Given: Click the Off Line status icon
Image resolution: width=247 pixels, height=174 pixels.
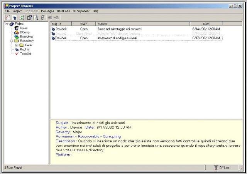Looking at the screenshot, I should pyautogui.click(x=216, y=167).
